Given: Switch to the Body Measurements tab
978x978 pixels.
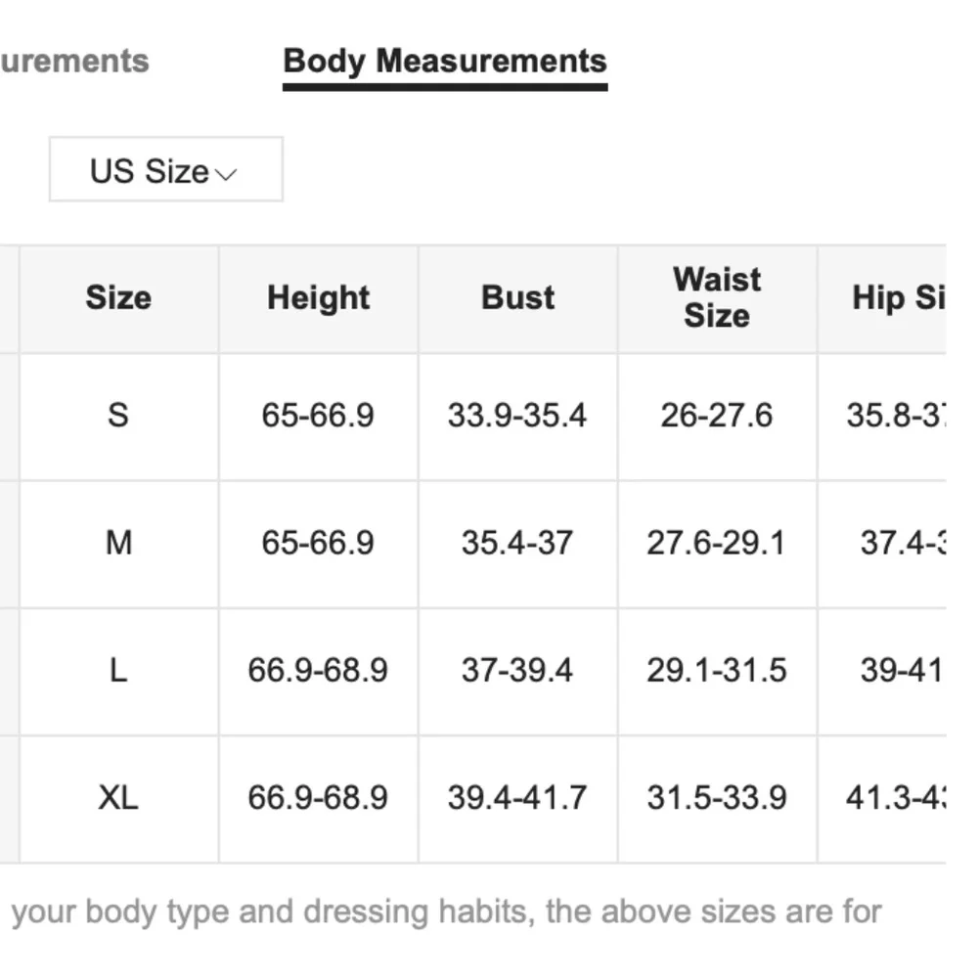Looking at the screenshot, I should (445, 62).
